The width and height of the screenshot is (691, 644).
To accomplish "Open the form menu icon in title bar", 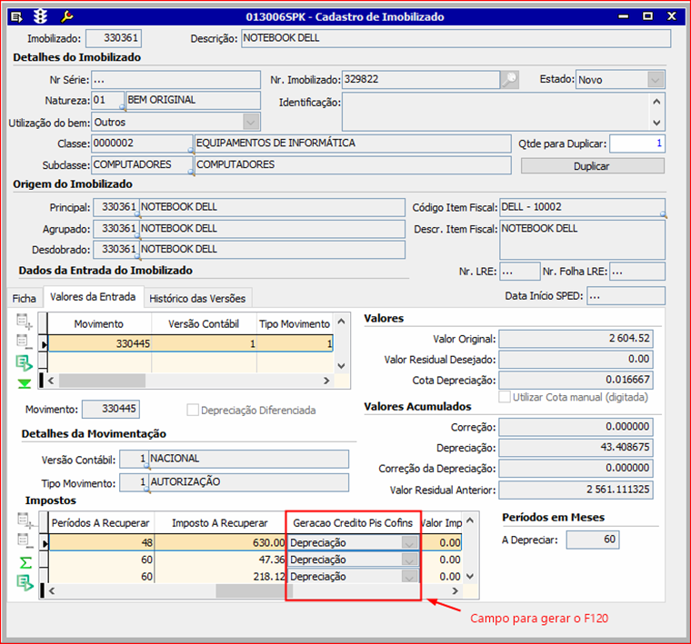I will 16,16.
